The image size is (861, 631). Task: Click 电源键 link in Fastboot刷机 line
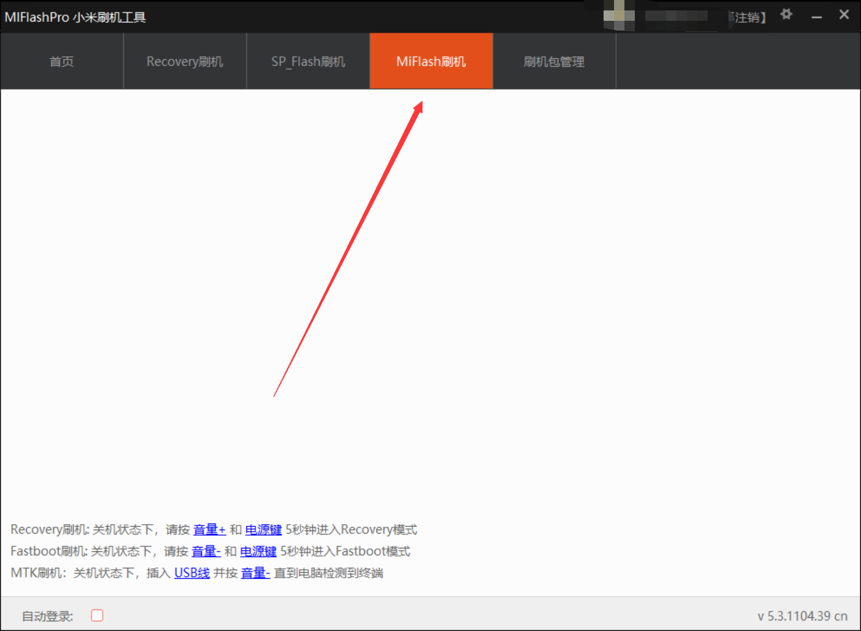(258, 551)
